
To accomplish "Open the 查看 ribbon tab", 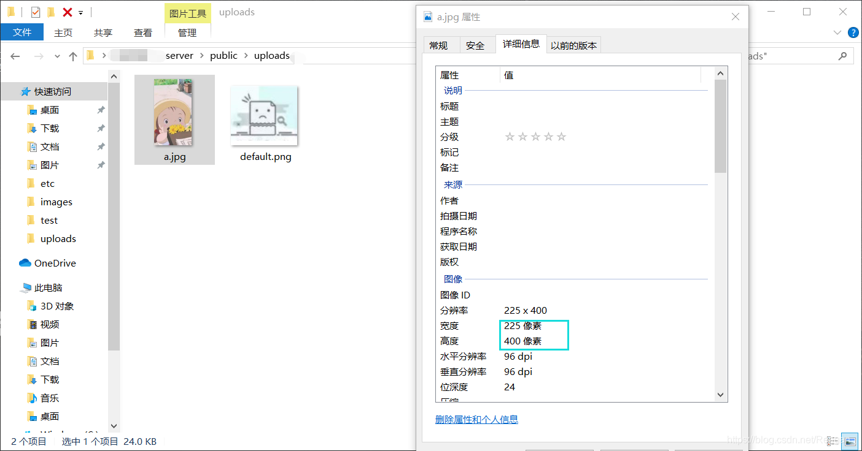I will coord(142,32).
